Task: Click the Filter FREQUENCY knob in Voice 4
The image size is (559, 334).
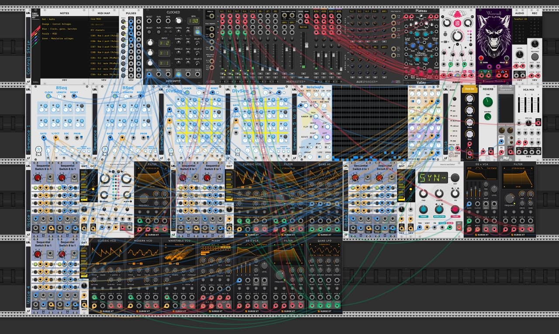Action: (x=280, y=275)
